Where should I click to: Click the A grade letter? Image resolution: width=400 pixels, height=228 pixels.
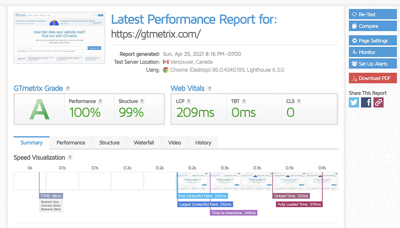(x=39, y=109)
